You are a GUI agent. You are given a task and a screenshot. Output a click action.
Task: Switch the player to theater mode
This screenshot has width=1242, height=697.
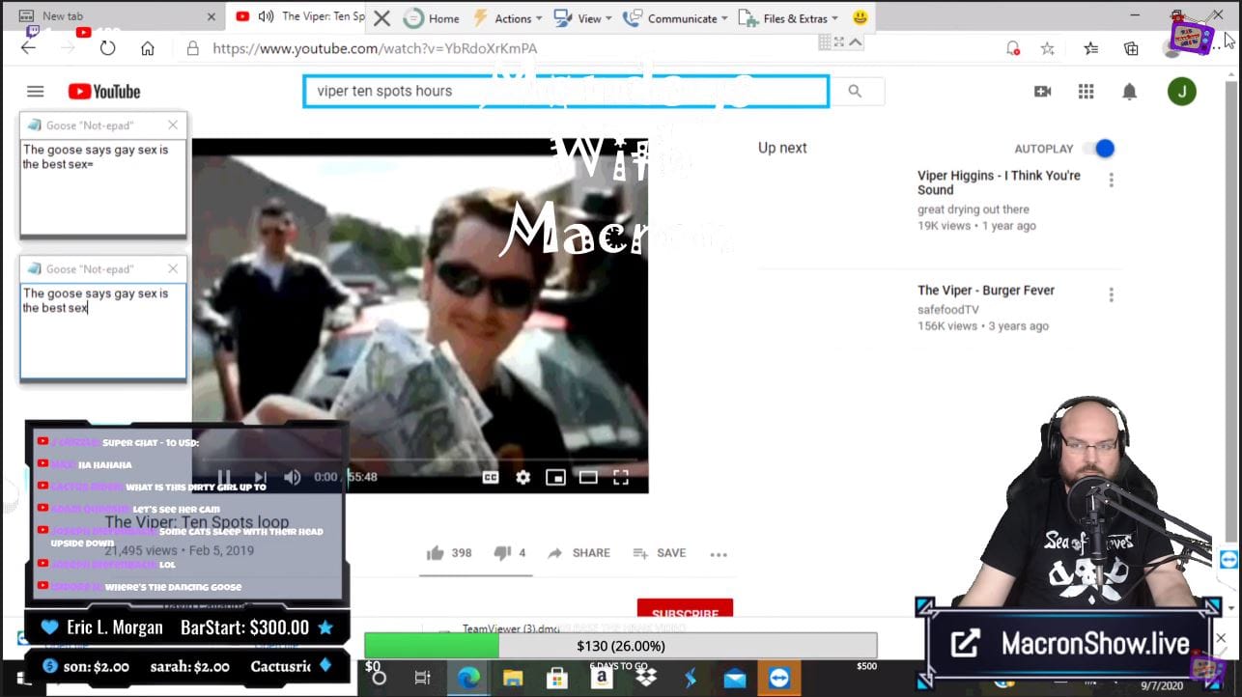click(x=588, y=477)
